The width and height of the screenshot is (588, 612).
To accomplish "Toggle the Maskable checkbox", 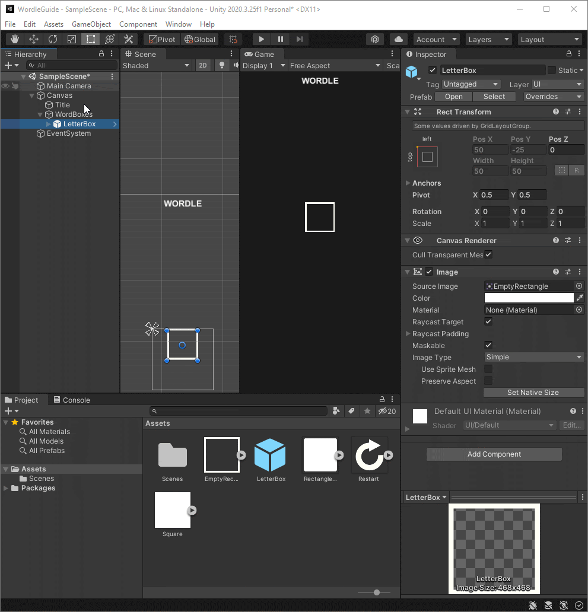I will click(488, 345).
